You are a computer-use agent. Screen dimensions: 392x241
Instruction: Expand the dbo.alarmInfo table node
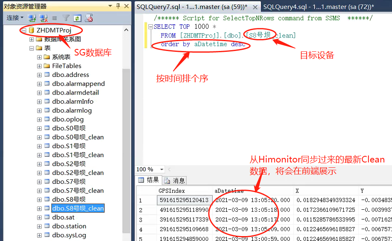tap(40, 102)
